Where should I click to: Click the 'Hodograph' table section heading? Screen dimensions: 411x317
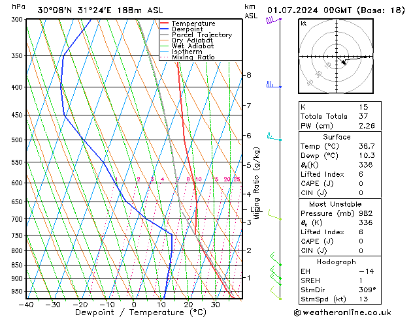point(337,262)
